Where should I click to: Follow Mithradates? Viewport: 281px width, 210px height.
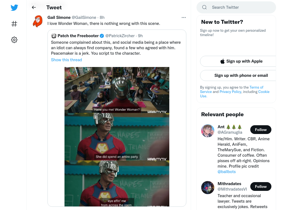point(261,186)
